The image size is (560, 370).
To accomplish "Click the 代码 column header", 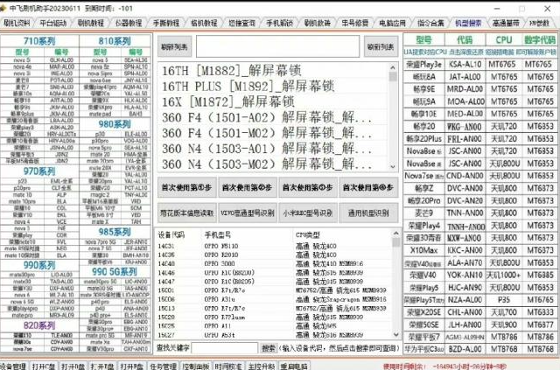I will [x=465, y=39].
